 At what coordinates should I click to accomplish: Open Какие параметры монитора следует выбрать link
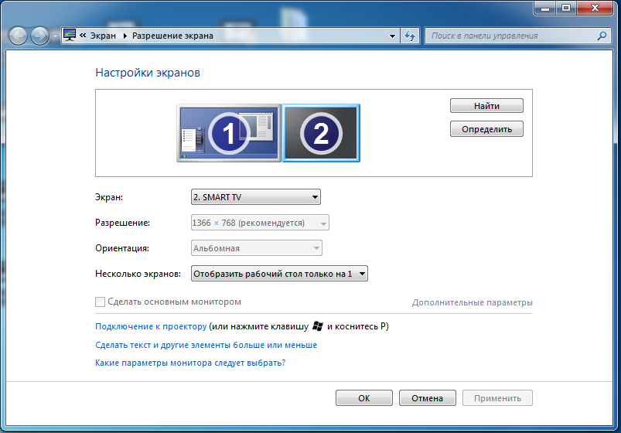tap(190, 363)
